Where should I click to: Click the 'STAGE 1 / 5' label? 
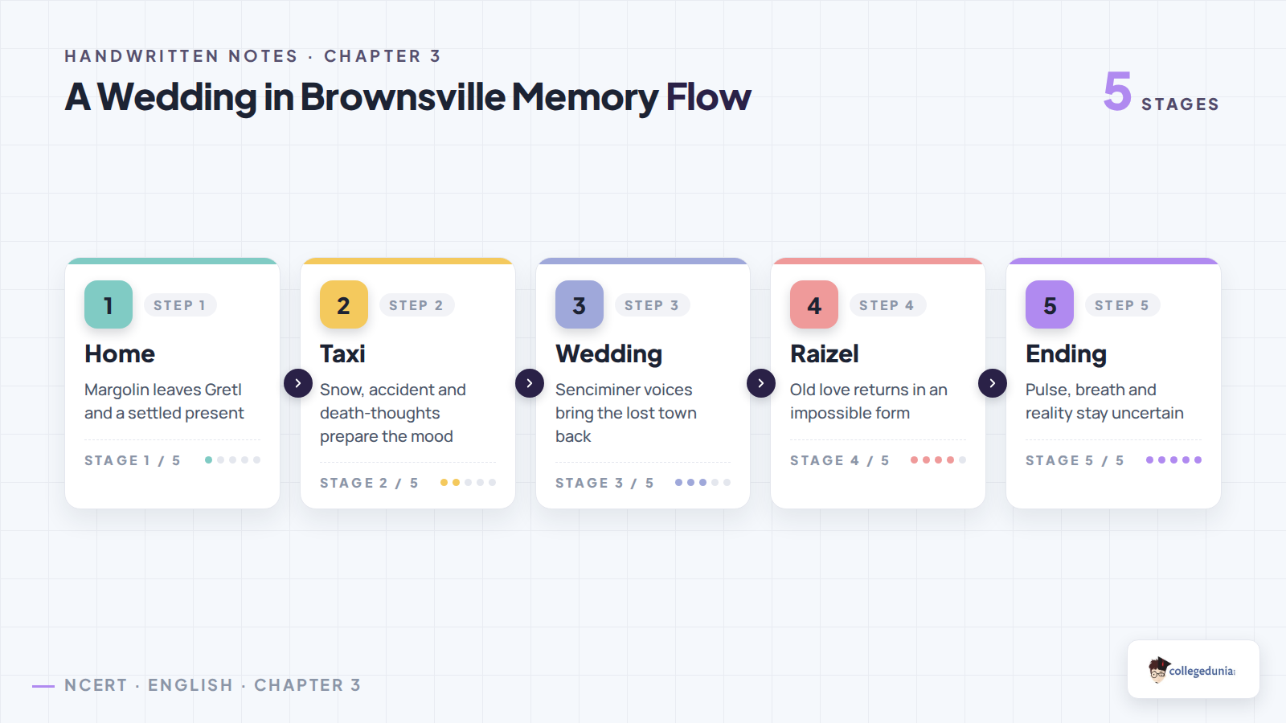[133, 460]
